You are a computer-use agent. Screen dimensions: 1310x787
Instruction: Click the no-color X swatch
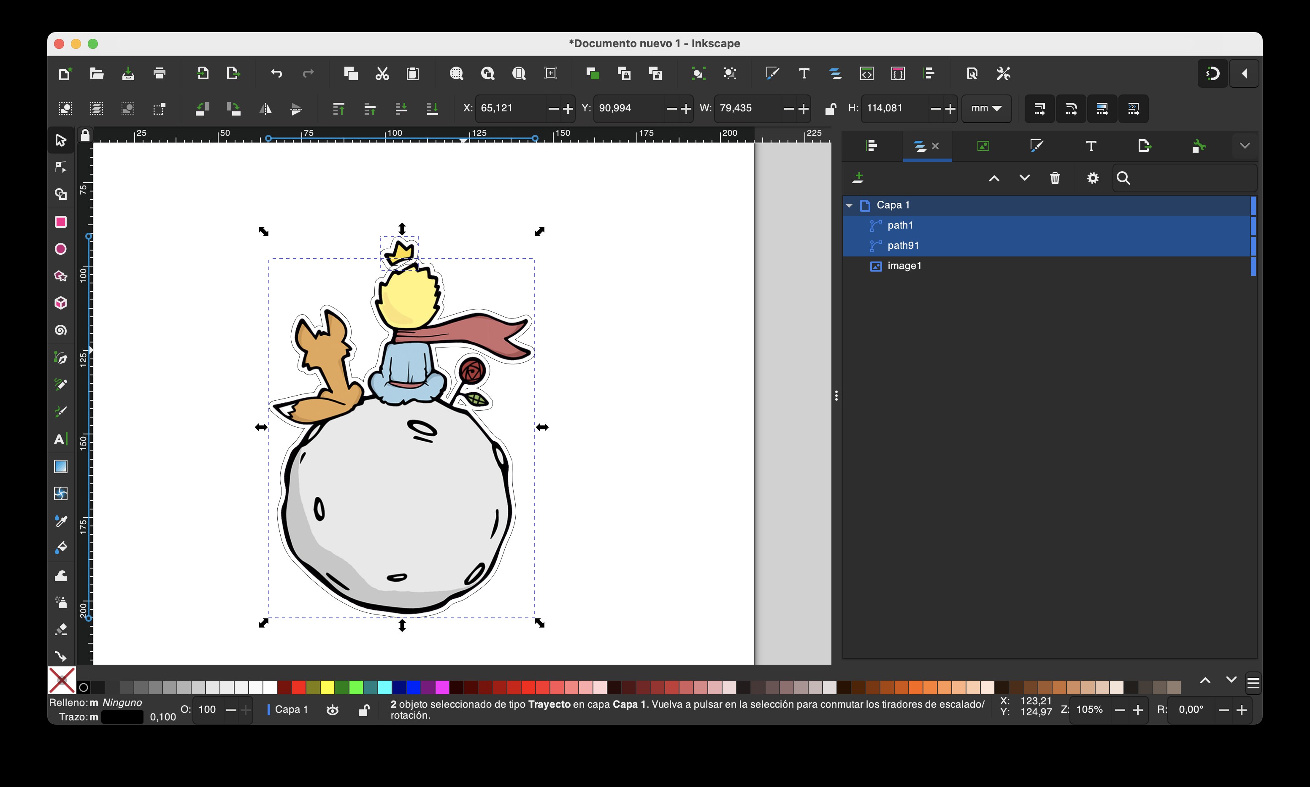62,680
